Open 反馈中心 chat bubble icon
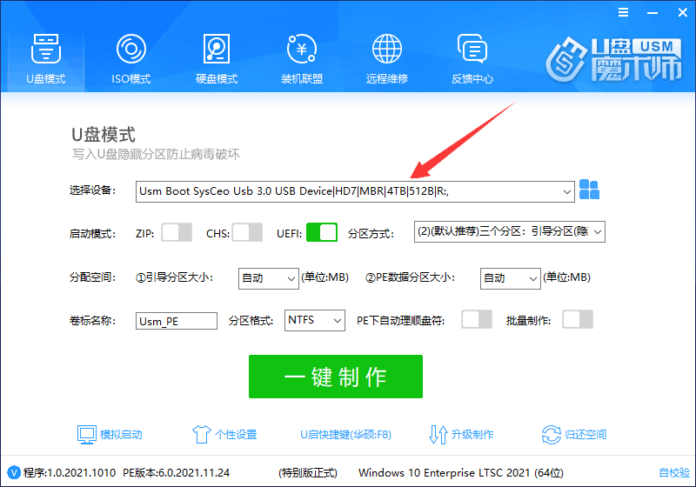Screen dimensions: 696x487 click(472, 49)
